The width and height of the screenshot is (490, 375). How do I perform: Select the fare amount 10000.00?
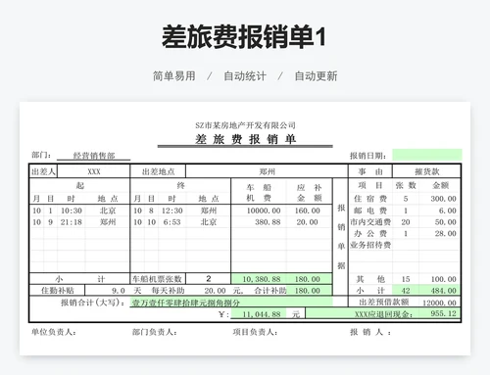click(x=264, y=211)
